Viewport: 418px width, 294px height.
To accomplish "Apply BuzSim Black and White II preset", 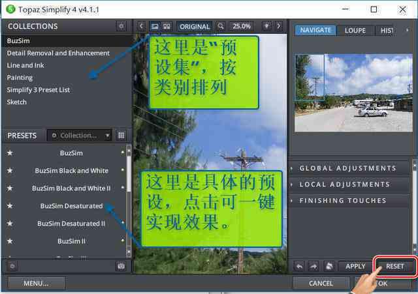I will 71,188.
